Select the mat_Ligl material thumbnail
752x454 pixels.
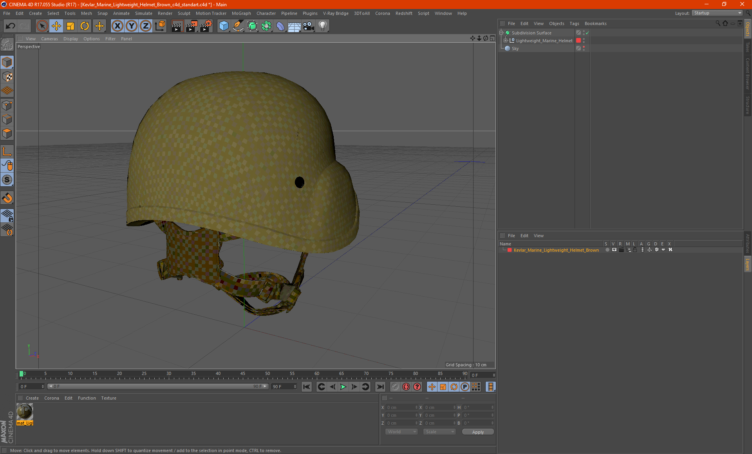click(25, 414)
